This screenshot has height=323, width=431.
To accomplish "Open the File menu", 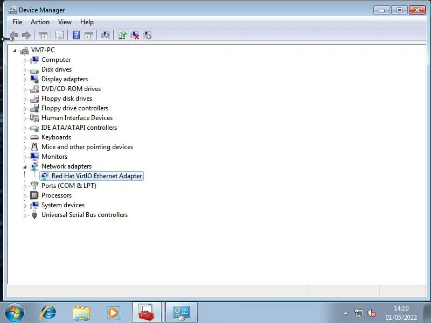I will (x=17, y=22).
